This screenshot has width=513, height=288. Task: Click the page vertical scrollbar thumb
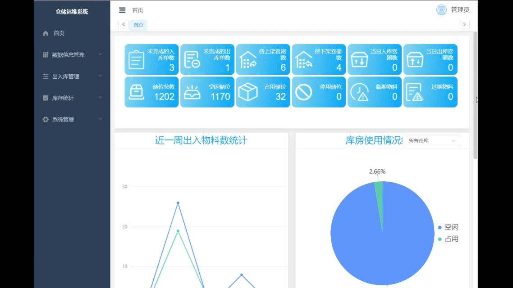point(476,95)
